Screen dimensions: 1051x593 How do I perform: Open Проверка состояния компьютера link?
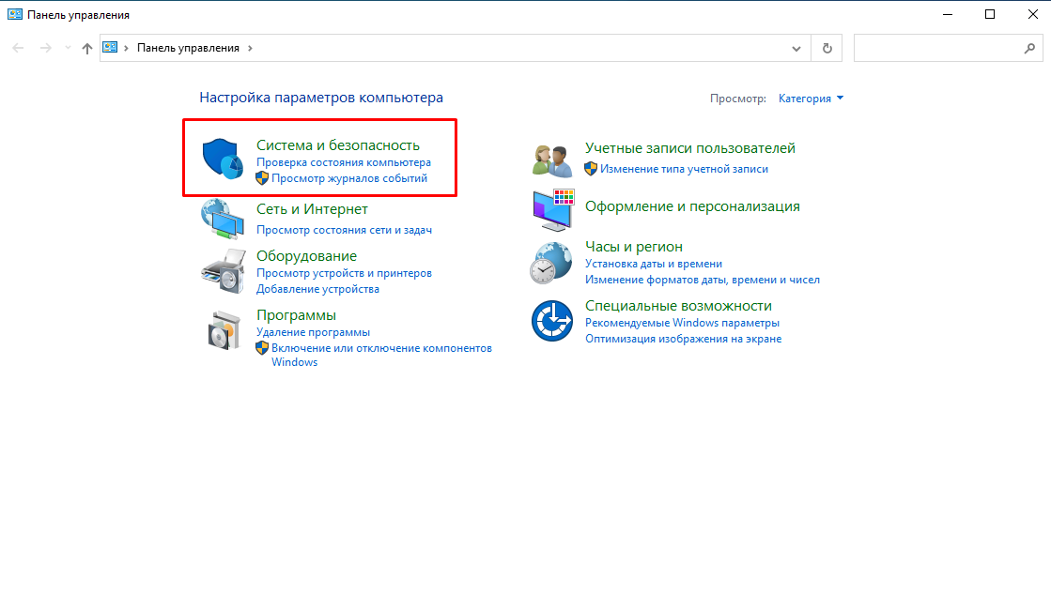[344, 162]
